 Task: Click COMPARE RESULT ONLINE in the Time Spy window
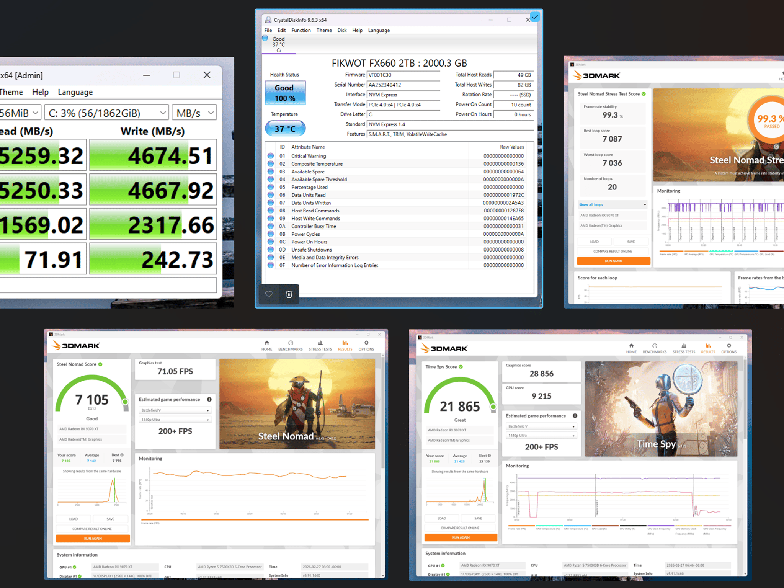click(460, 528)
